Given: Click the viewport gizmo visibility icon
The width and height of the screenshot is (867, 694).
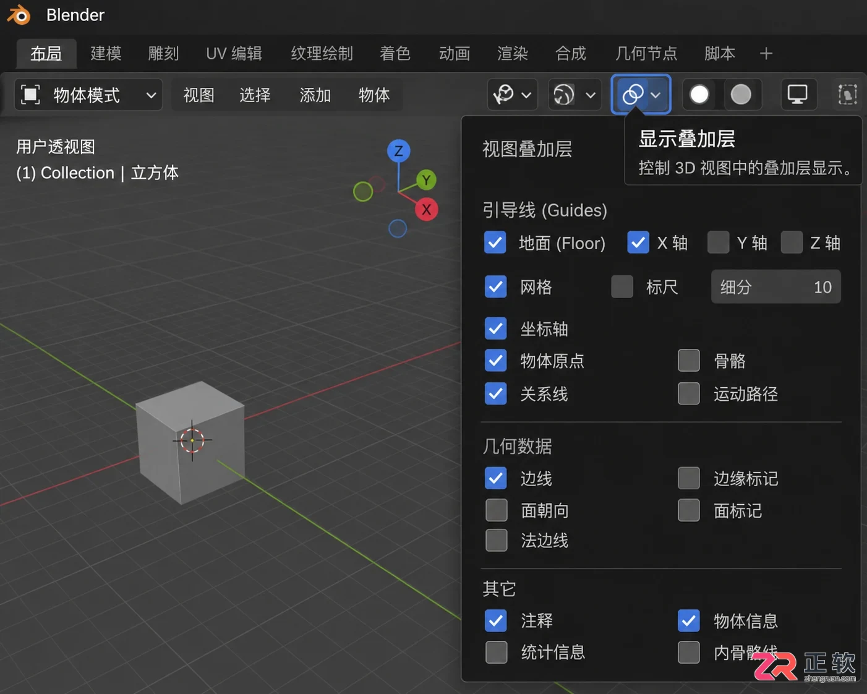Looking at the screenshot, I should (x=503, y=95).
